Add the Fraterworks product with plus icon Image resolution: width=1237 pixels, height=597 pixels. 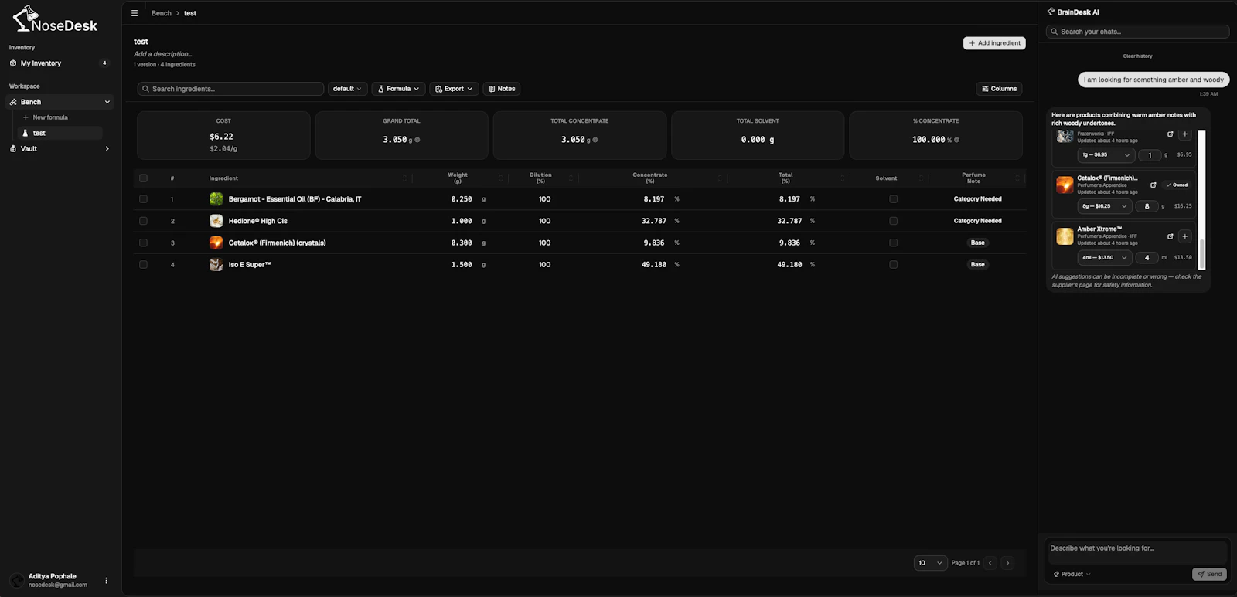tap(1184, 134)
